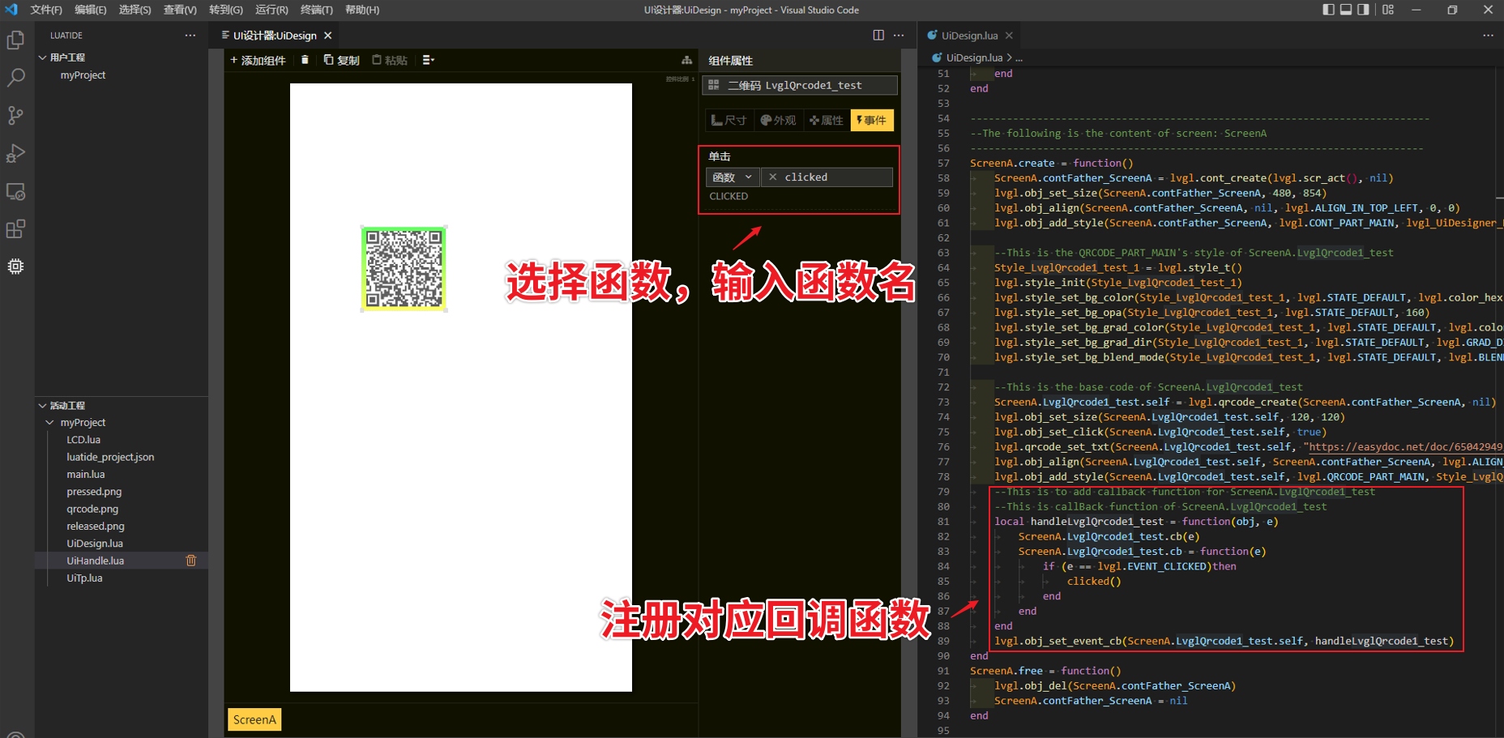Click the trash icon in the designer toolbar
The height and width of the screenshot is (738, 1504).
305,59
